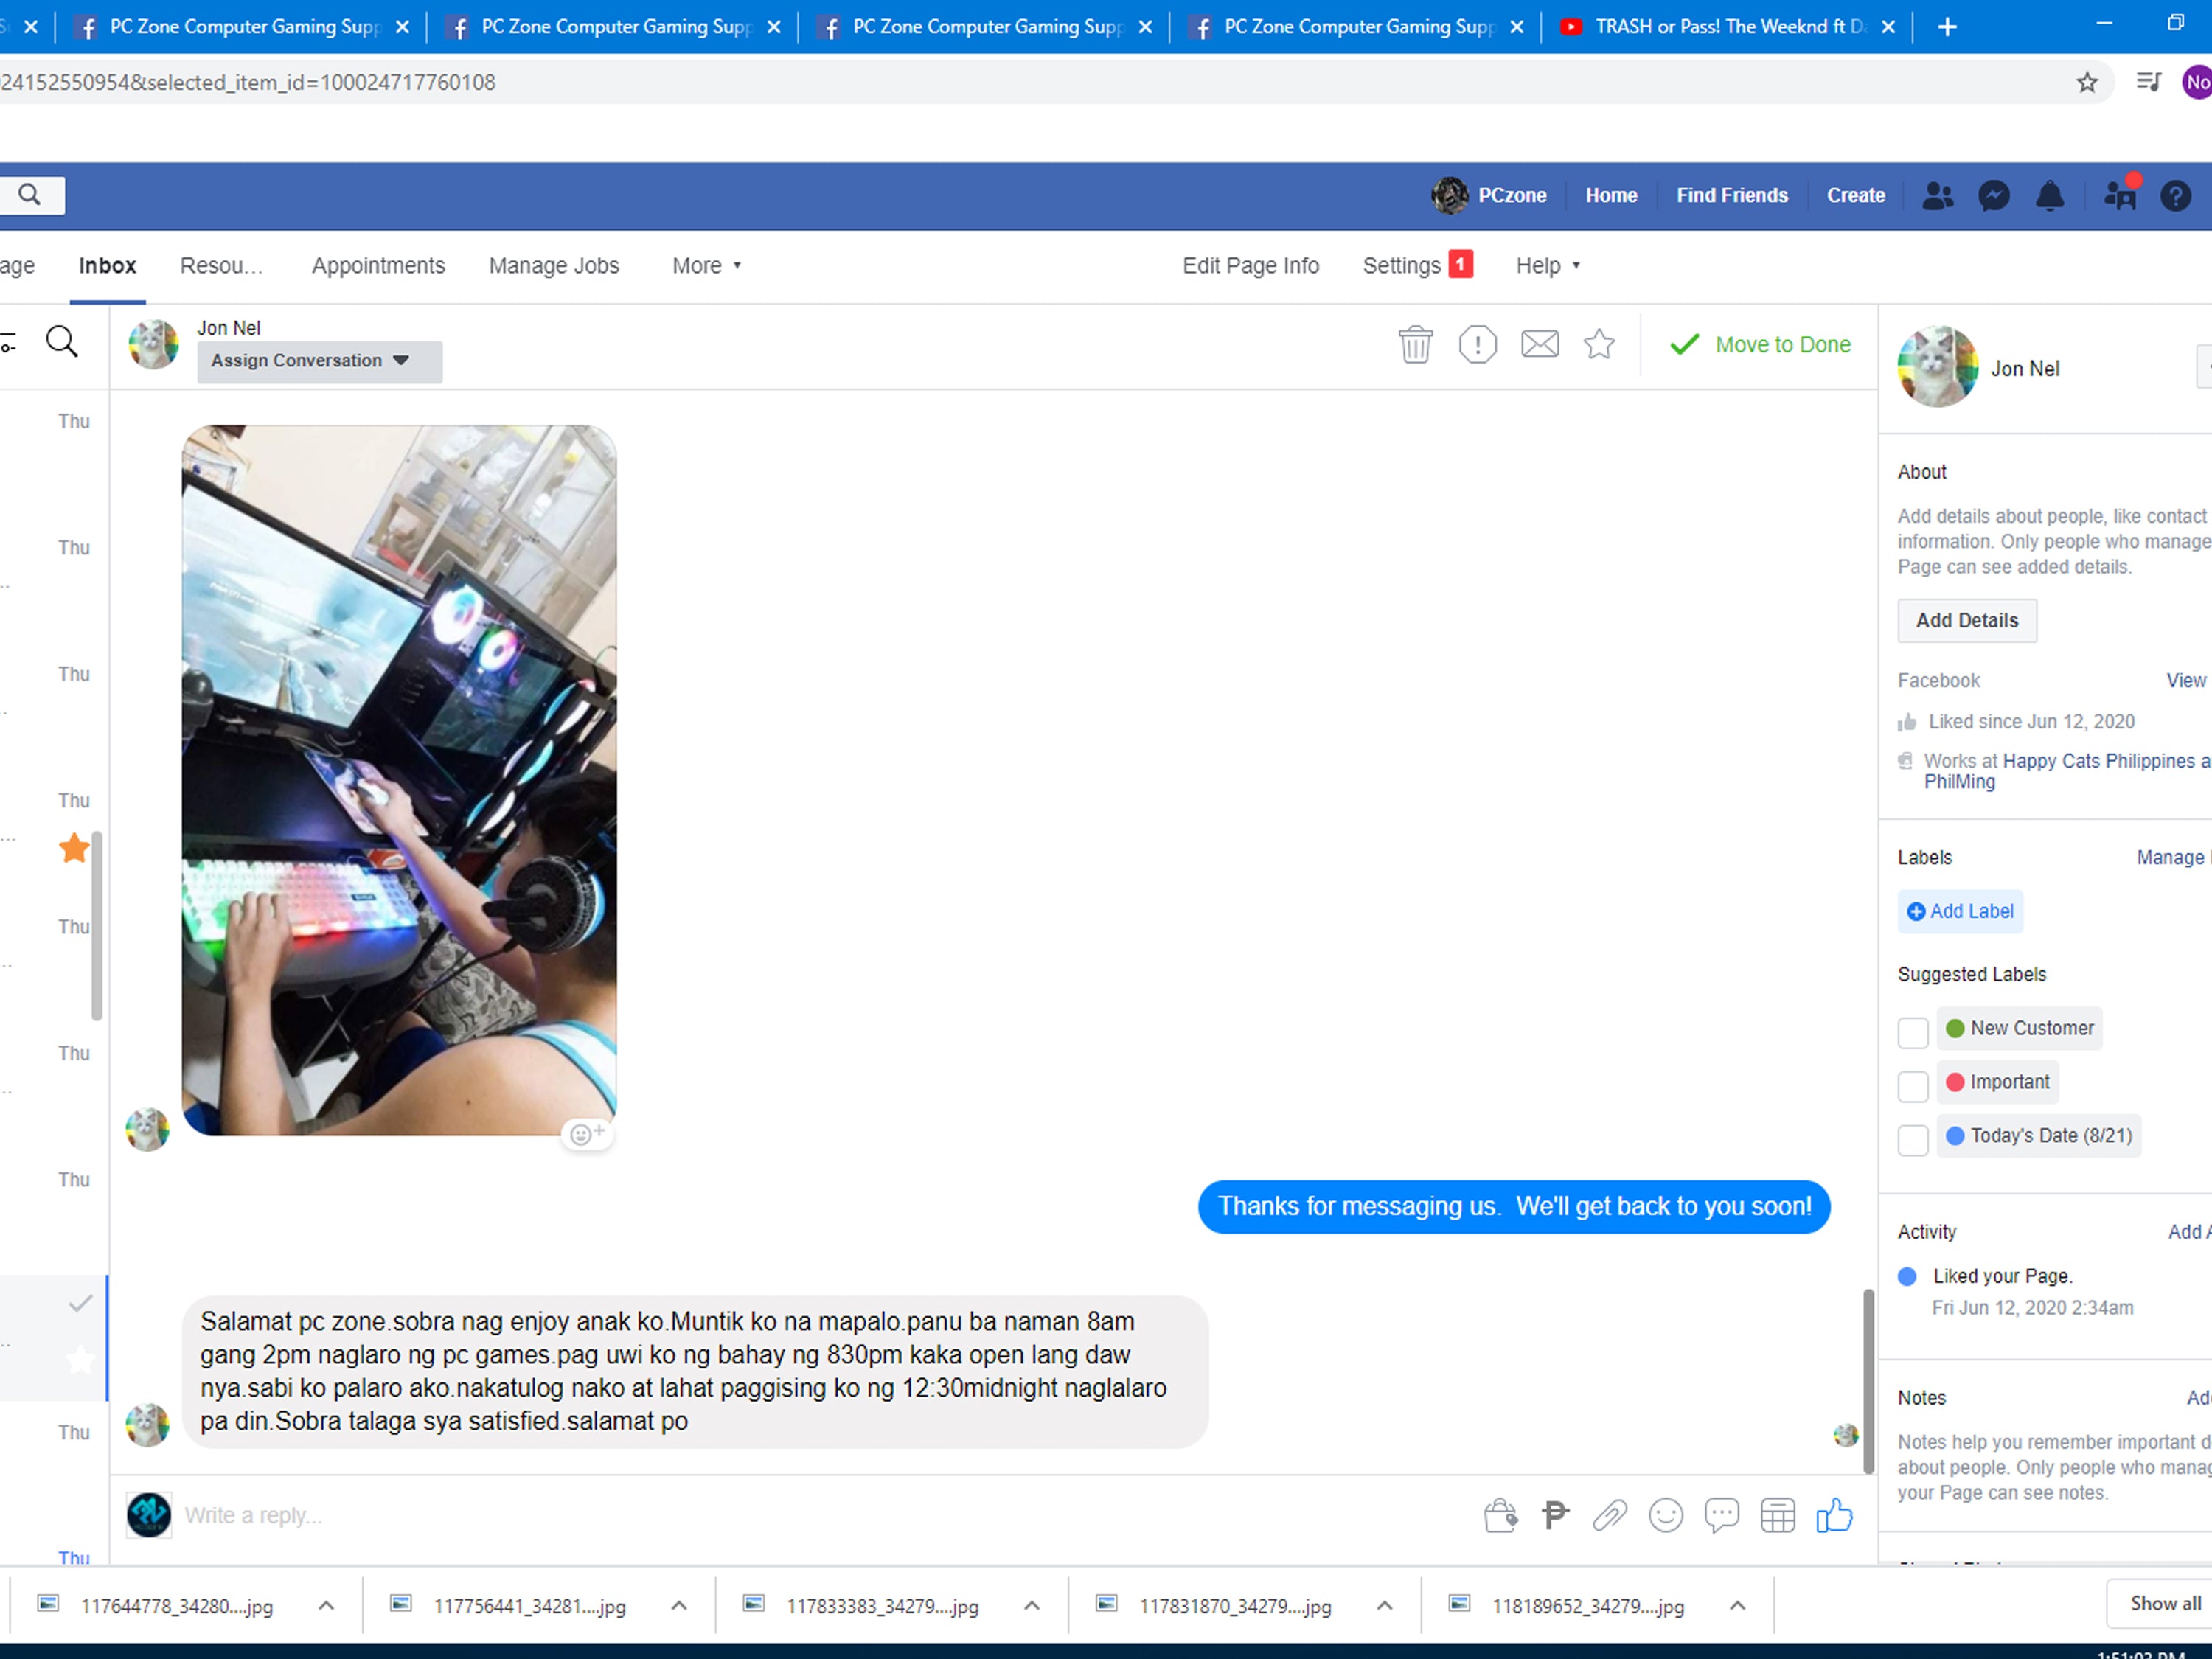Viewport: 2212px width, 1659px height.
Task: Delete conversation with trash icon
Action: 1415,345
